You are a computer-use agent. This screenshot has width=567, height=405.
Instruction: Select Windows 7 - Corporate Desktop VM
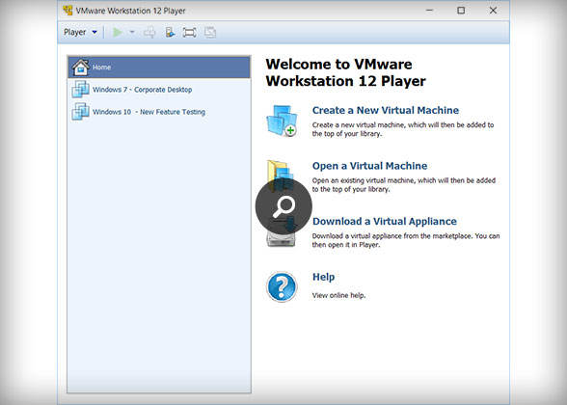click(x=159, y=90)
